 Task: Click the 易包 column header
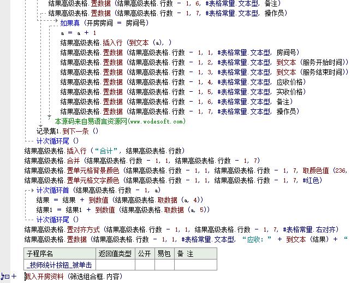coord(164,253)
